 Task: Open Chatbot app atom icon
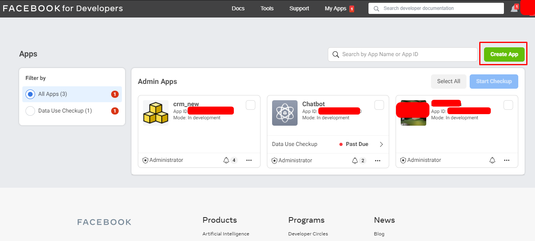(284, 113)
